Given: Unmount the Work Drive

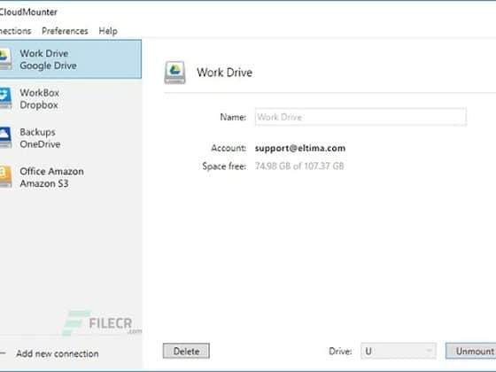Looking at the screenshot, I should 471,351.
